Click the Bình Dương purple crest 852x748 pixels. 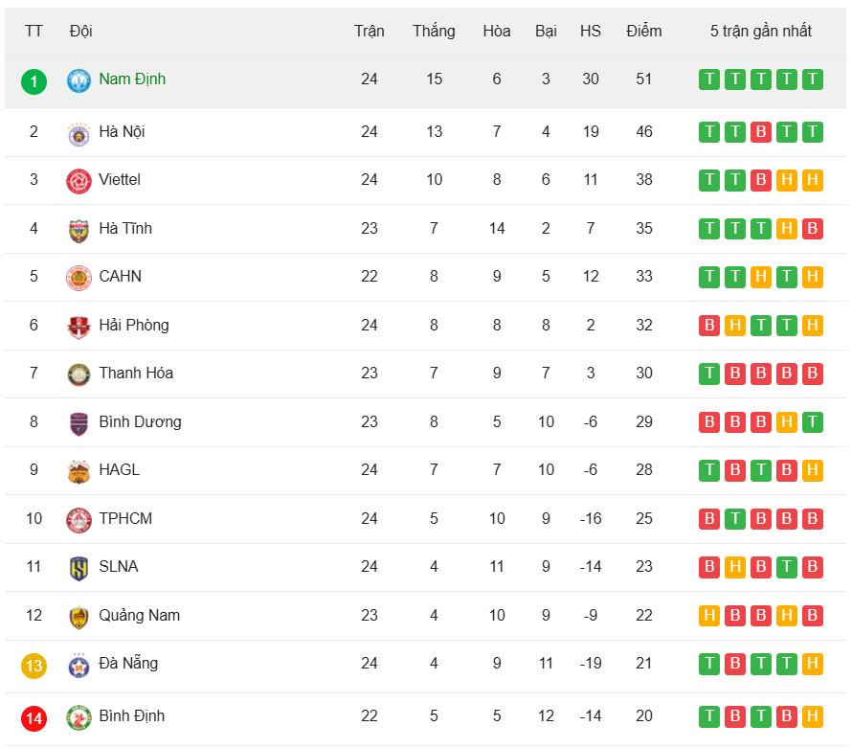[x=78, y=423]
